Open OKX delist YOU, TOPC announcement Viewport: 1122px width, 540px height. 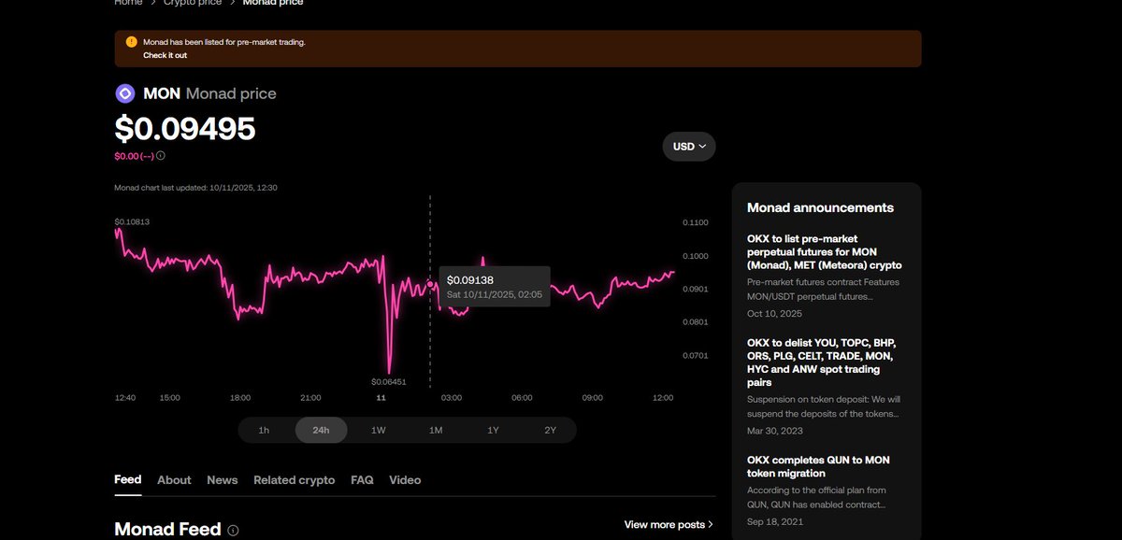click(820, 363)
